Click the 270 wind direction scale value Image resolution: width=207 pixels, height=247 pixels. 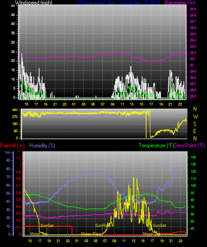click(x=15, y=117)
